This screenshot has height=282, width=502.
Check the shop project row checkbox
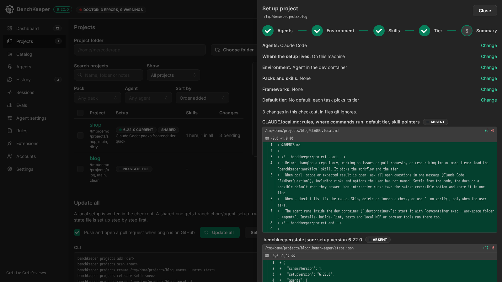80,135
